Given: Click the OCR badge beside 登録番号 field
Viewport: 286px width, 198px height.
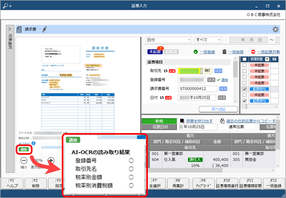Looking at the screenshot, I should tap(211, 80).
